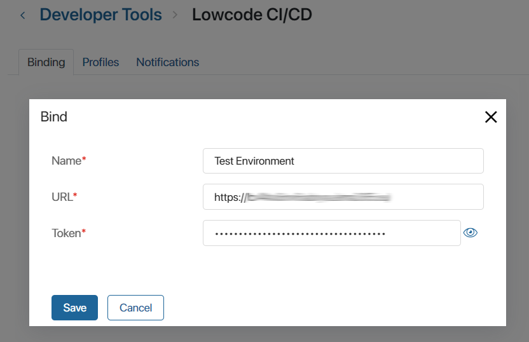Click the Bind dialog heading

[54, 117]
